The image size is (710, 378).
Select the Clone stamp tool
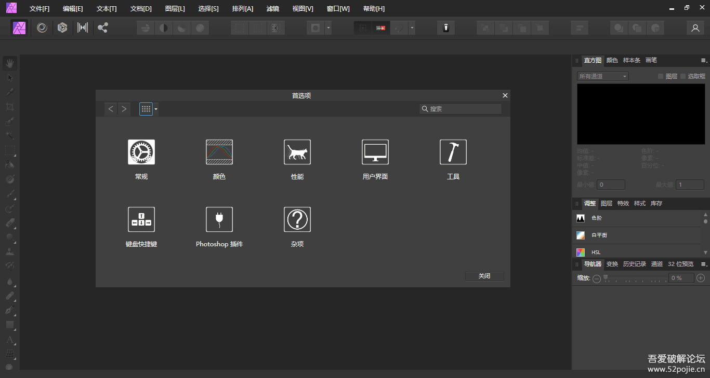pyautogui.click(x=10, y=253)
